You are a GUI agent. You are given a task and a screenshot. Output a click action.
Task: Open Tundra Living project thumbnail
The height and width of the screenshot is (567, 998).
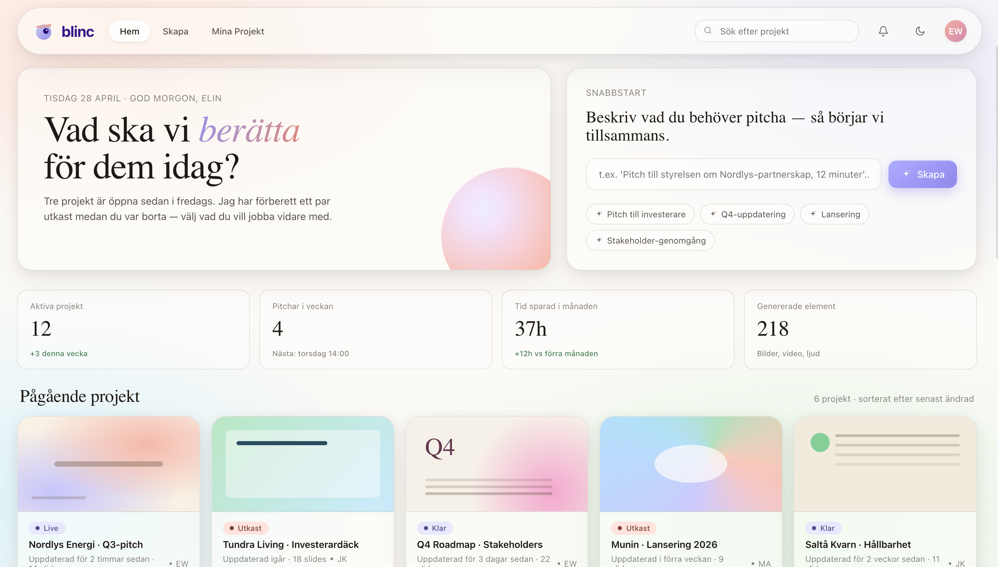click(x=303, y=464)
